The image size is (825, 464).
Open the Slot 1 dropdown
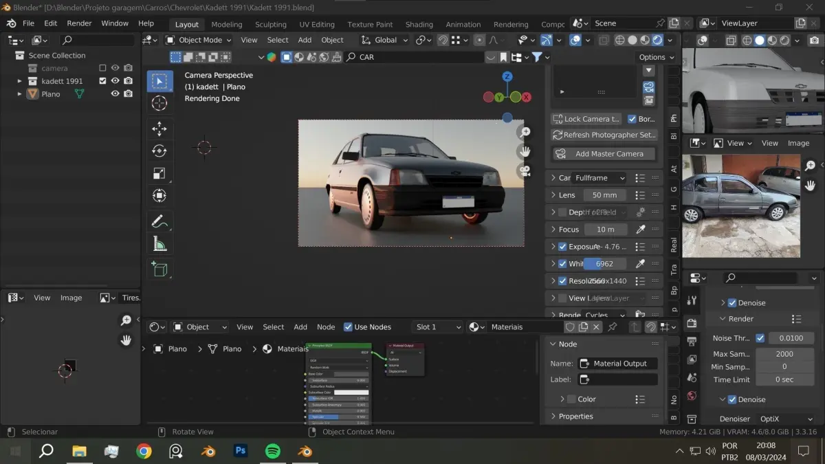coord(437,327)
